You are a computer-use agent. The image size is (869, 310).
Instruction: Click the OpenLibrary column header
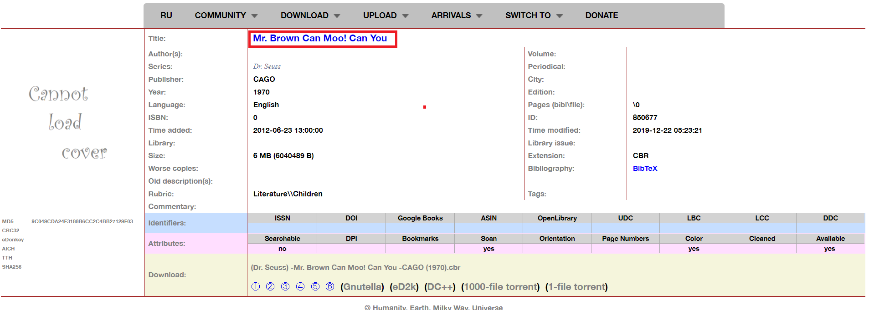point(557,218)
